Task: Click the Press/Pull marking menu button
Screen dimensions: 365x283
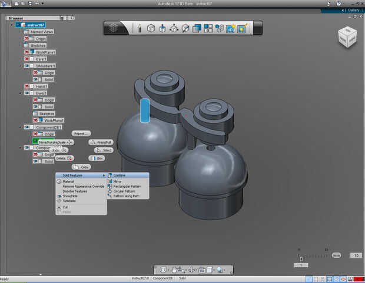Action: (101, 142)
